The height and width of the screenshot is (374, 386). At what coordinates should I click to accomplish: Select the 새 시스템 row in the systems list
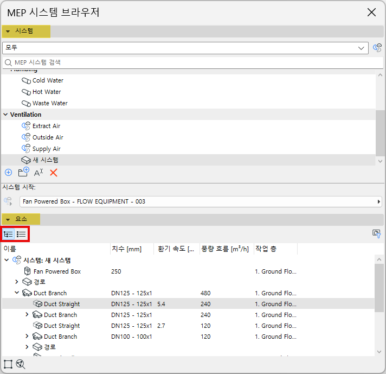(x=188, y=160)
